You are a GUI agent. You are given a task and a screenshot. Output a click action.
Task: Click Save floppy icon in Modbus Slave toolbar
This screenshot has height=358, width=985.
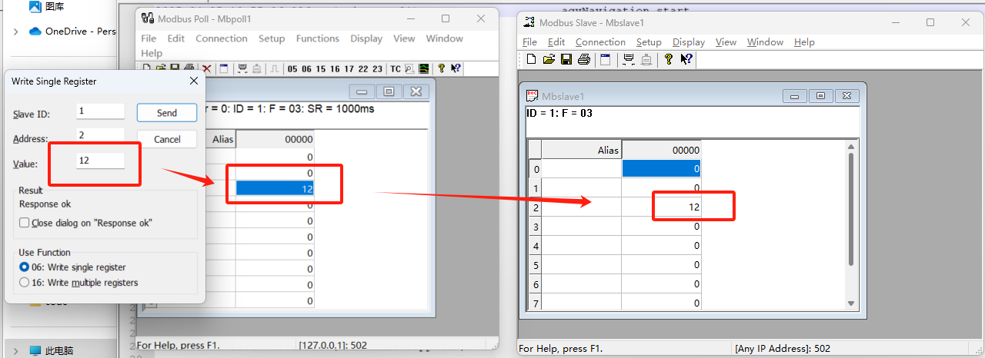566,59
